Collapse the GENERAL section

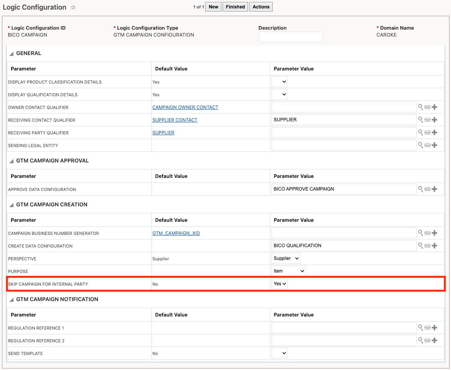point(12,53)
